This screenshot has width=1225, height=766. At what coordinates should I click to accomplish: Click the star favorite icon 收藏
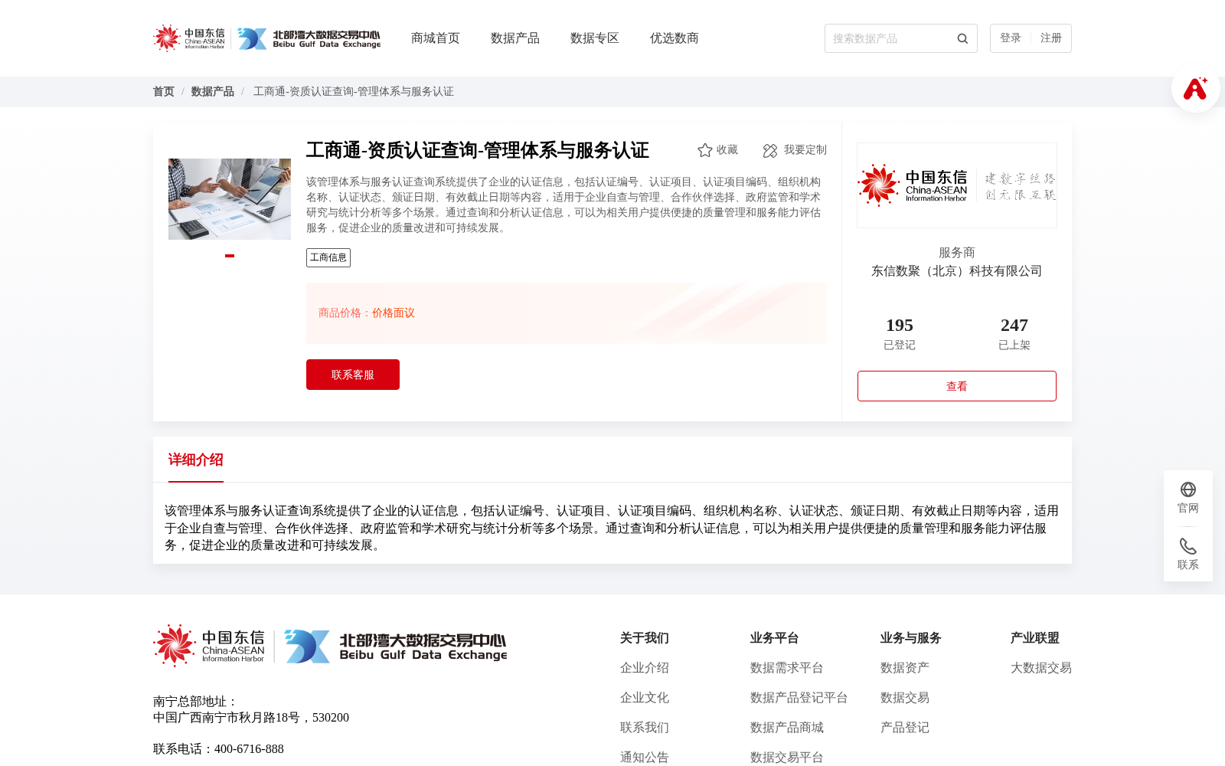pyautogui.click(x=705, y=150)
